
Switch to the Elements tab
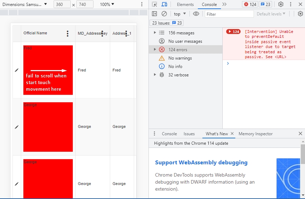click(x=185, y=5)
